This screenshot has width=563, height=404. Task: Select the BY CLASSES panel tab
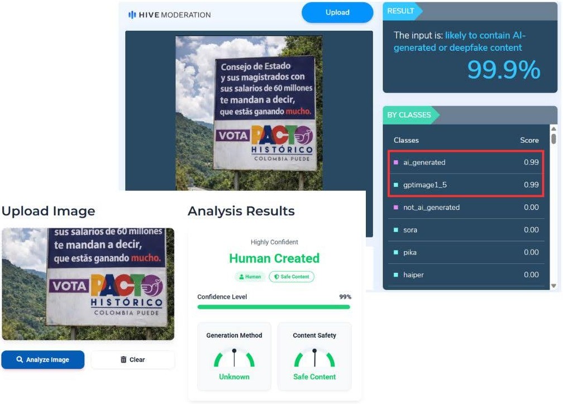tap(409, 115)
